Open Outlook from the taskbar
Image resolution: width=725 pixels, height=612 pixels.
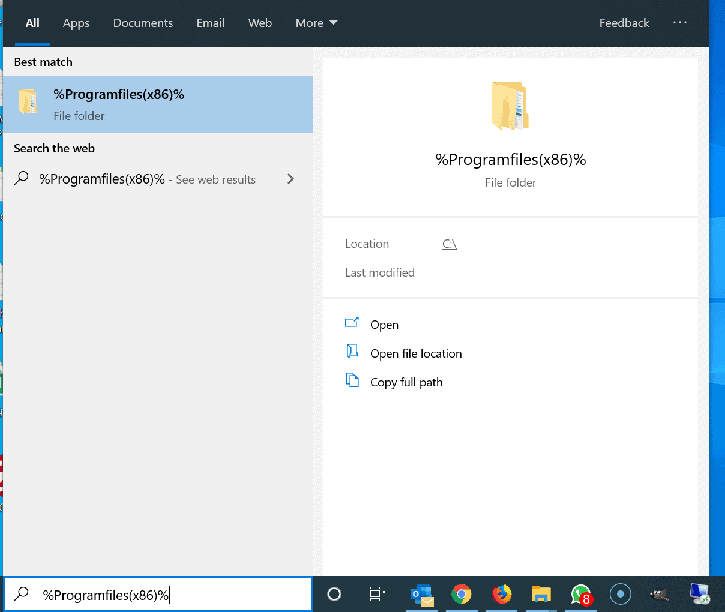point(422,595)
